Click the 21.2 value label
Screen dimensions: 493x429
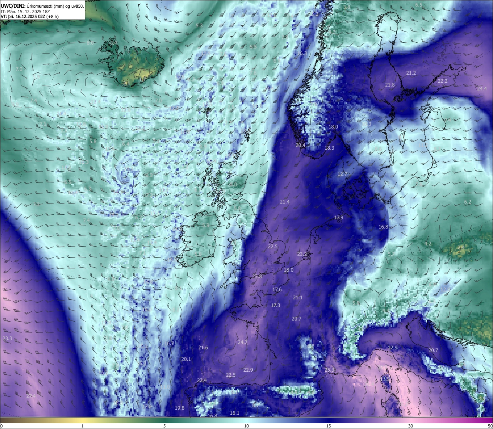click(411, 73)
